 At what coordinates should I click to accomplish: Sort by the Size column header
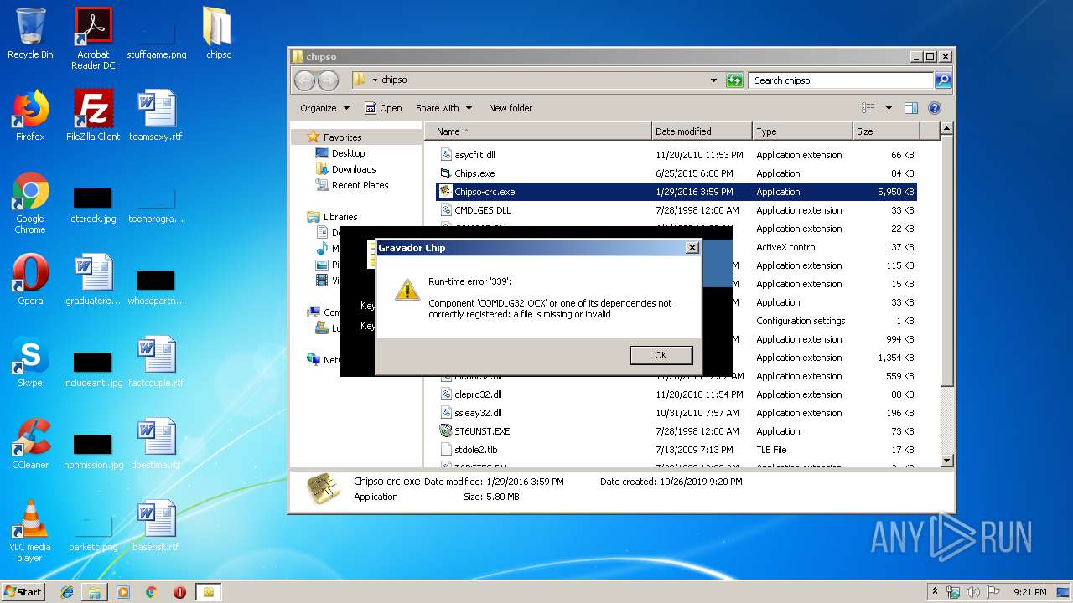click(x=886, y=131)
